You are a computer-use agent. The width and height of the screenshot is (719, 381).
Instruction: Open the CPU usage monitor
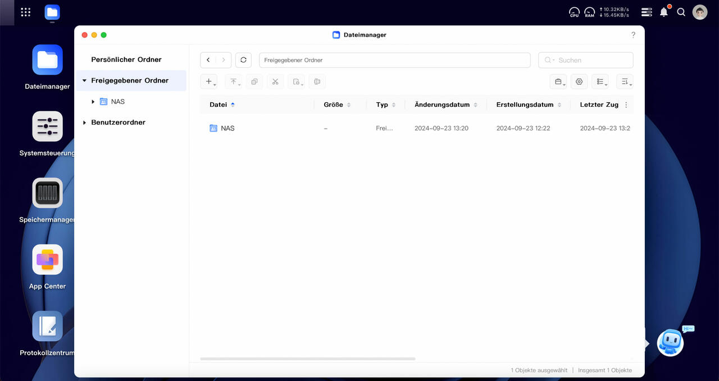pos(574,12)
